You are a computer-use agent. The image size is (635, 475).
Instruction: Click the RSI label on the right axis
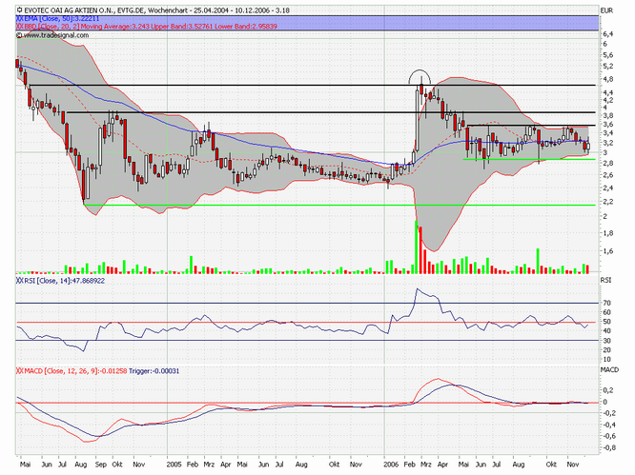605,280
